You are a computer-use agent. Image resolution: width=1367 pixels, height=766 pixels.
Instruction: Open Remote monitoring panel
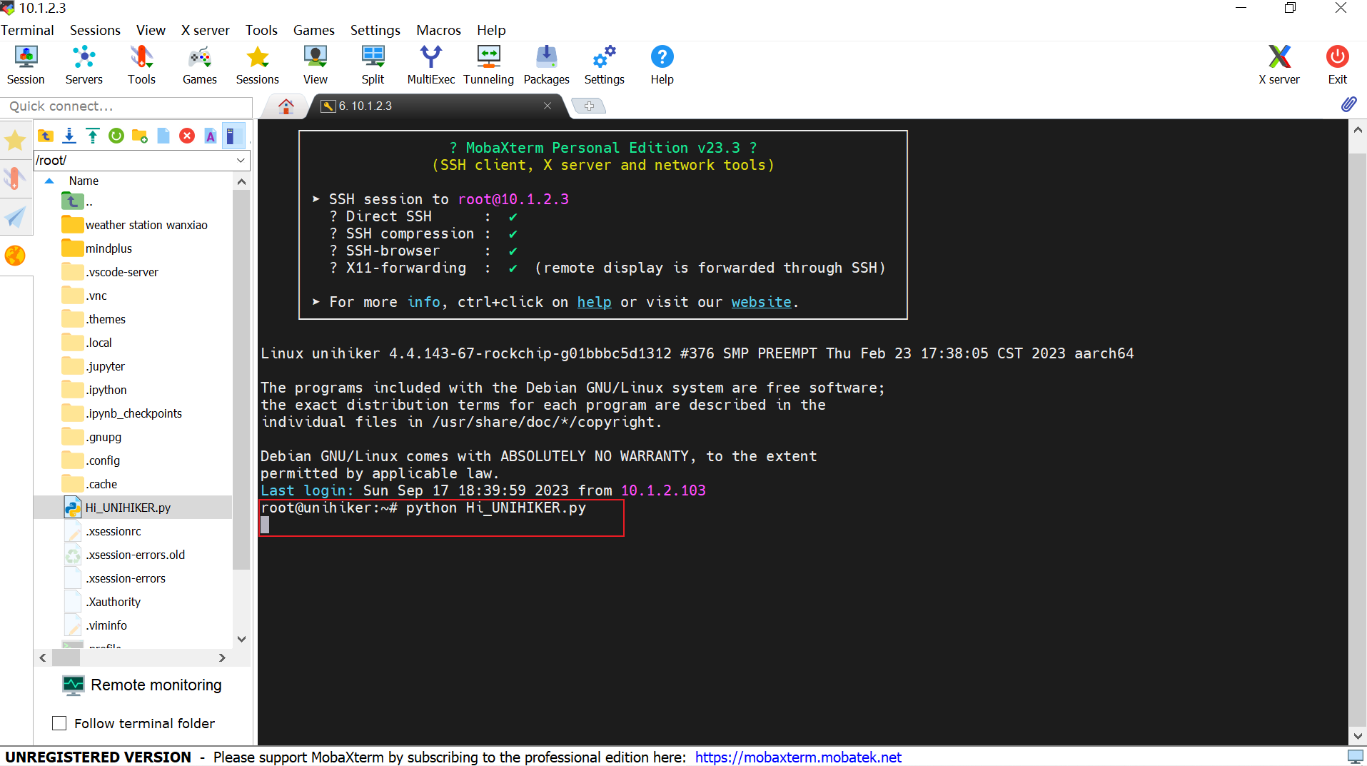point(142,685)
